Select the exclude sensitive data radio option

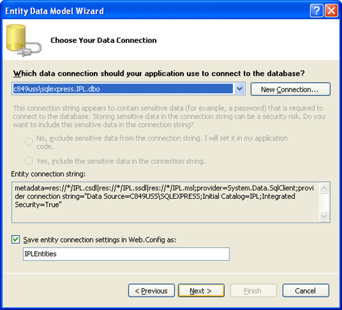coord(29,141)
